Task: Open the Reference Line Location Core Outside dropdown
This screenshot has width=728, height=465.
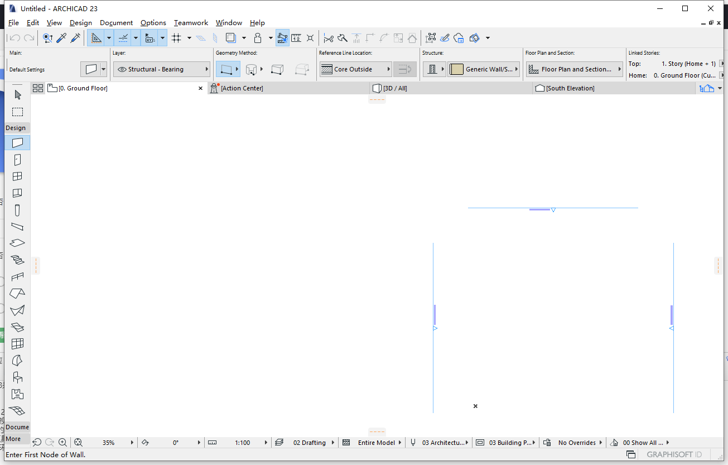Action: point(355,69)
